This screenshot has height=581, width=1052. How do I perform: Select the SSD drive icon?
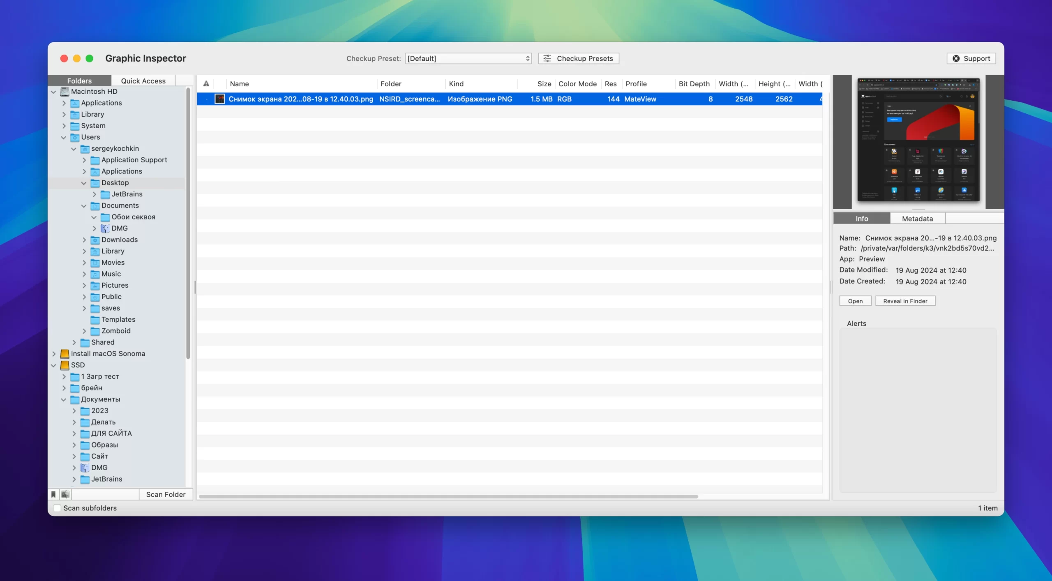pyautogui.click(x=65, y=365)
